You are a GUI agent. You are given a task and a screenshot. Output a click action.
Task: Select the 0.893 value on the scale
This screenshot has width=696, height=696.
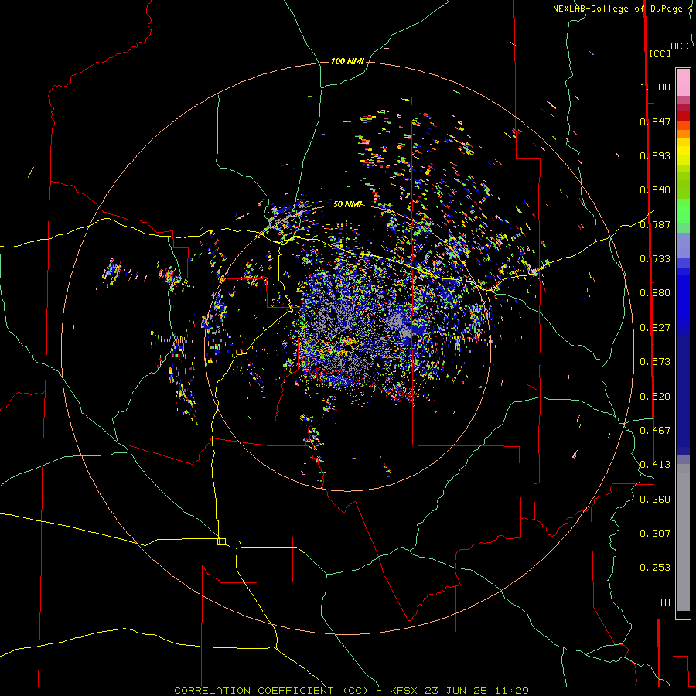pyautogui.click(x=655, y=155)
